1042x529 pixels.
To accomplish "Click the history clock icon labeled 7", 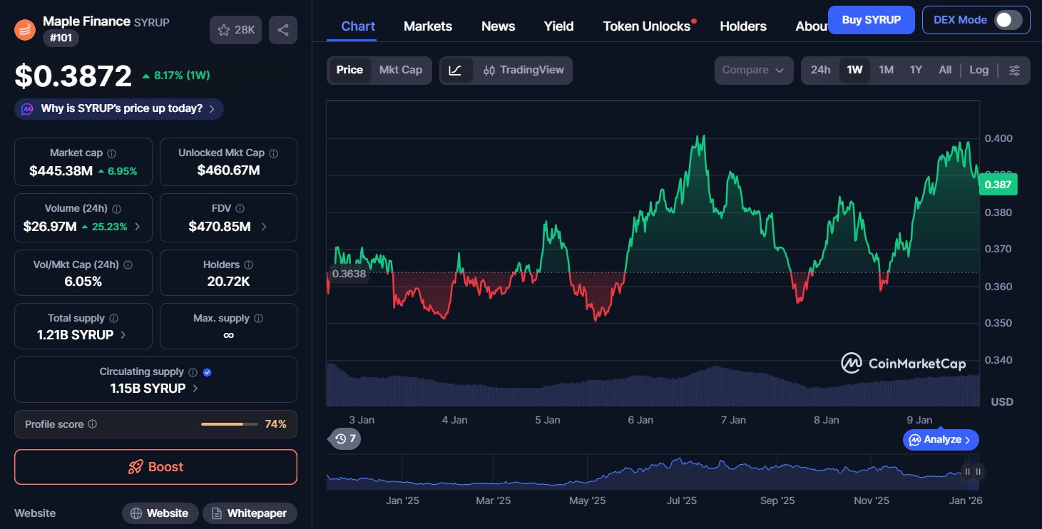I will pos(344,438).
